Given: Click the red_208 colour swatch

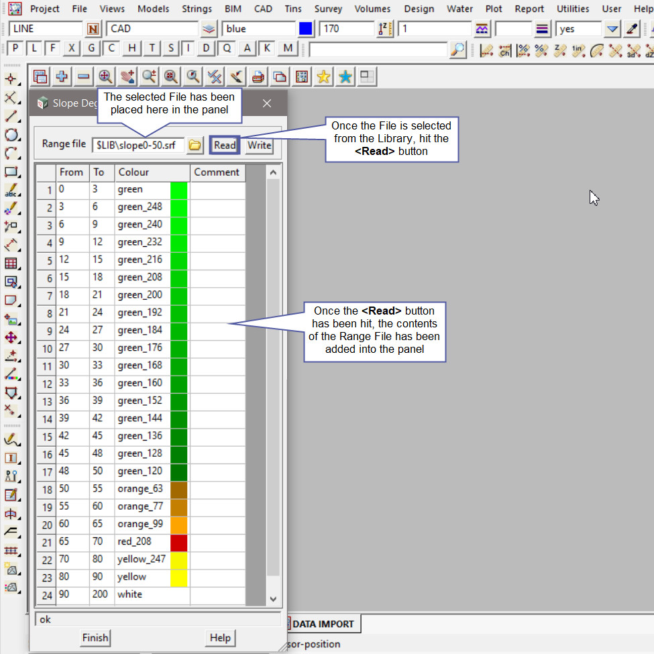Looking at the screenshot, I should pyautogui.click(x=178, y=542).
